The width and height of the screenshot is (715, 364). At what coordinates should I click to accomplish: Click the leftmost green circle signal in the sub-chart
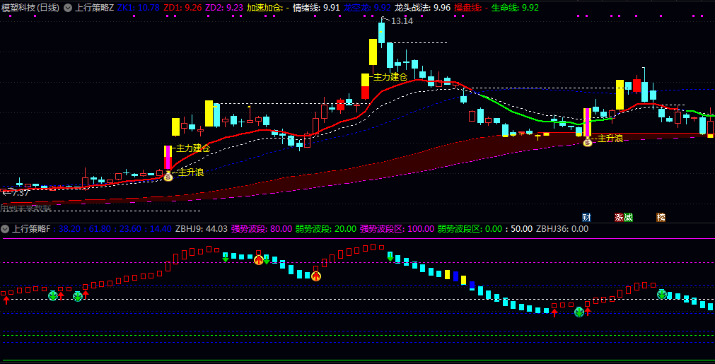(53, 296)
